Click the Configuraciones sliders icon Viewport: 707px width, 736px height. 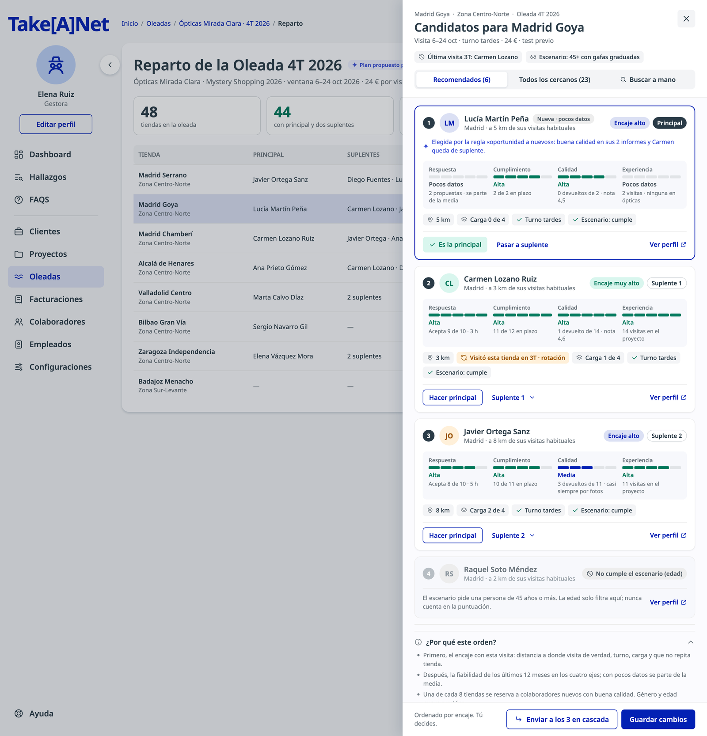click(x=19, y=367)
